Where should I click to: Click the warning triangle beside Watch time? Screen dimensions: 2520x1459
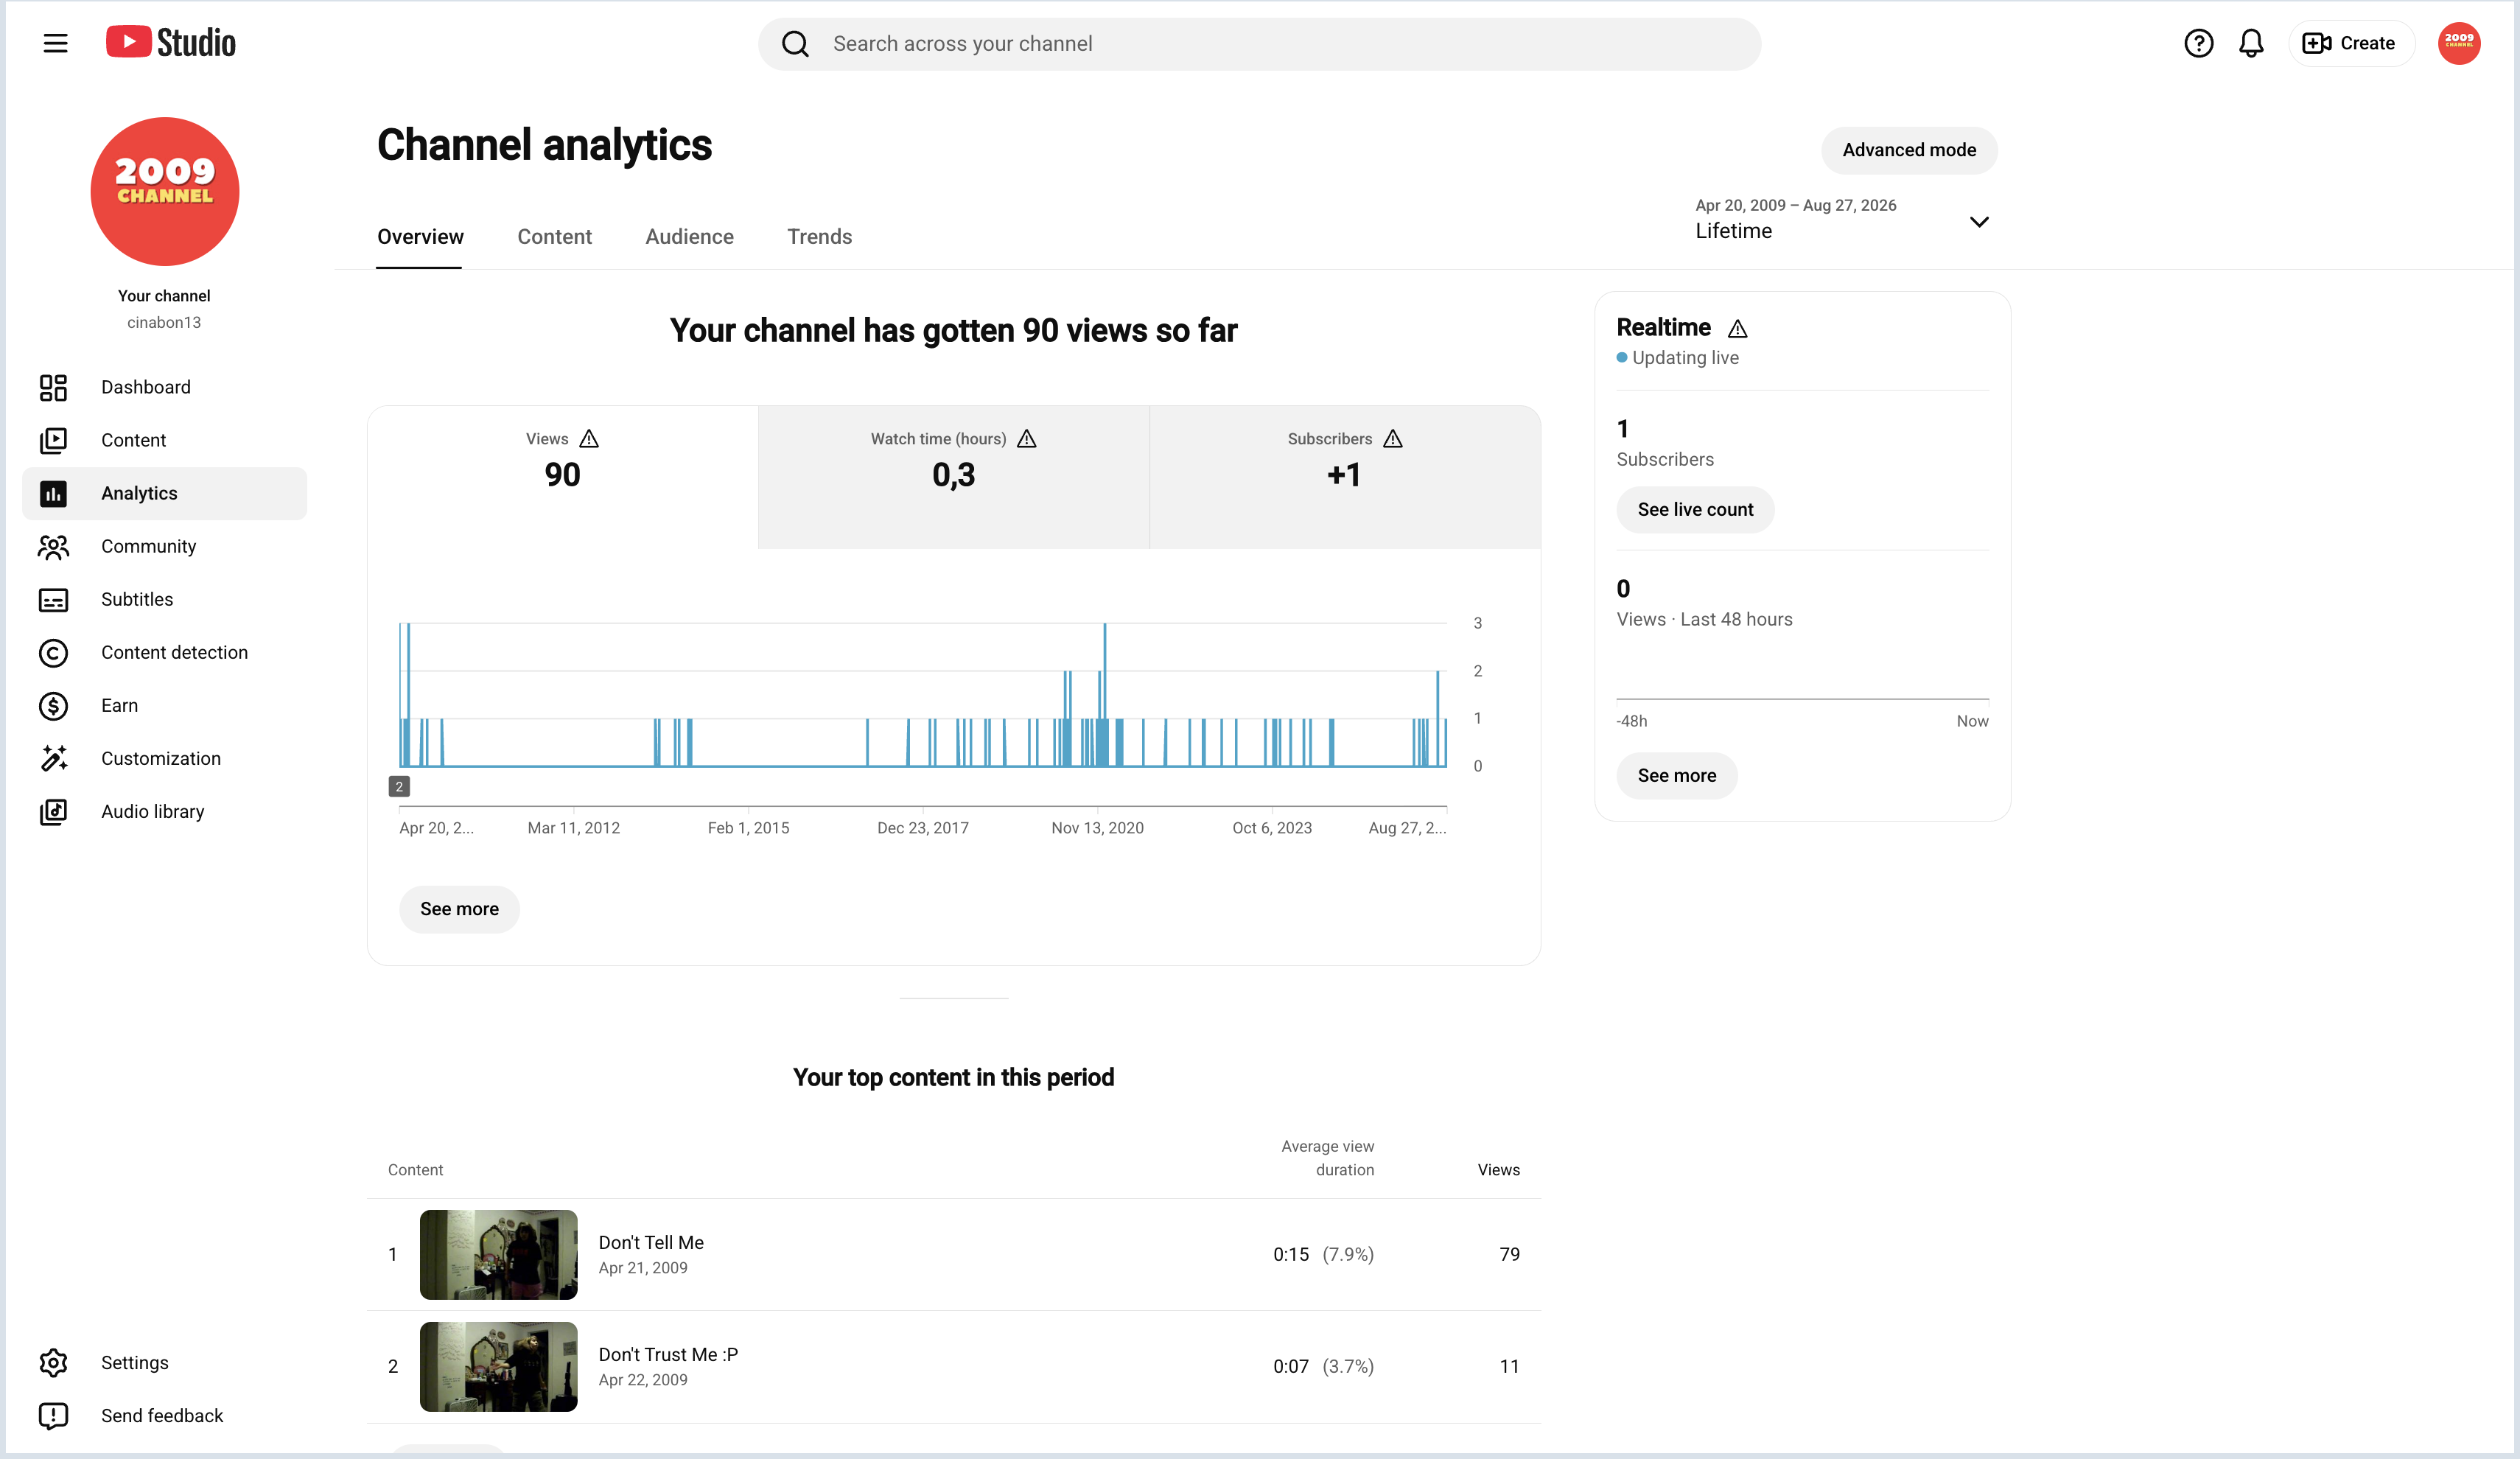(1026, 438)
